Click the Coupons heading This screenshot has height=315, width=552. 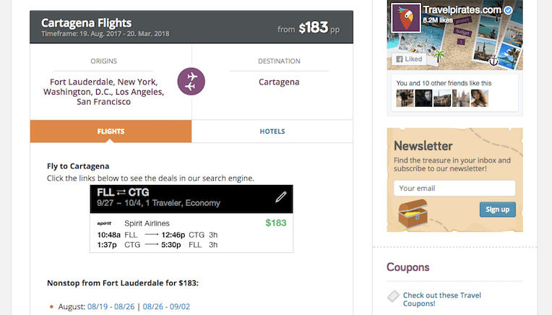pos(408,267)
